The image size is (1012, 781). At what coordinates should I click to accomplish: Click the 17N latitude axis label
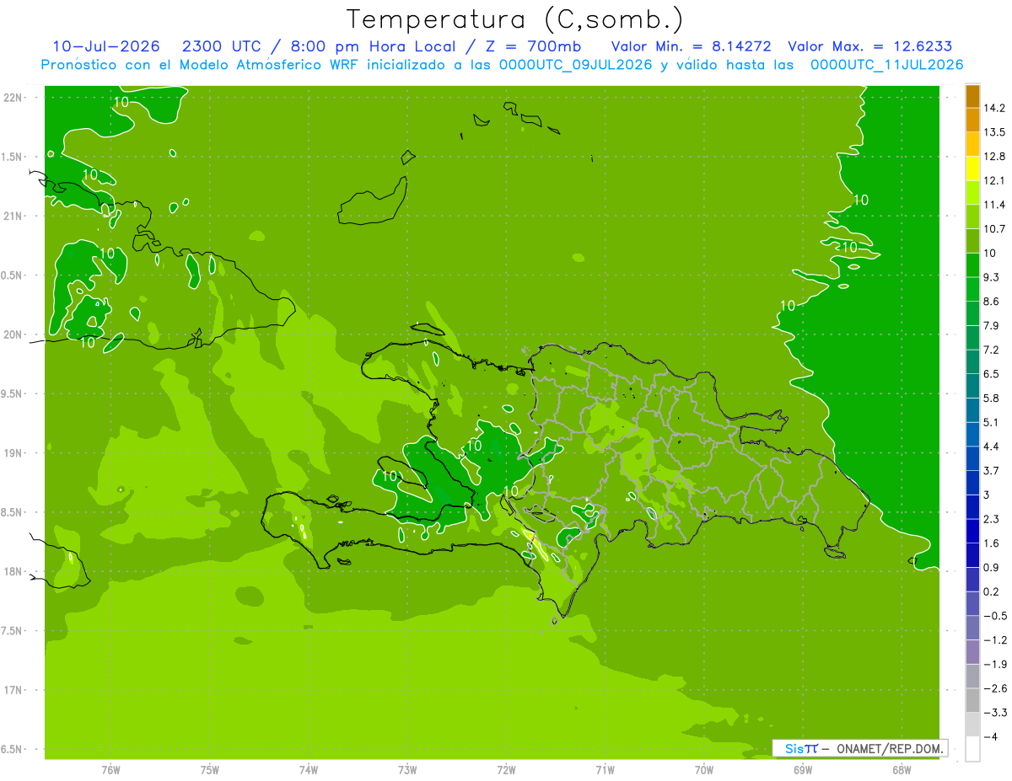[x=13, y=690]
